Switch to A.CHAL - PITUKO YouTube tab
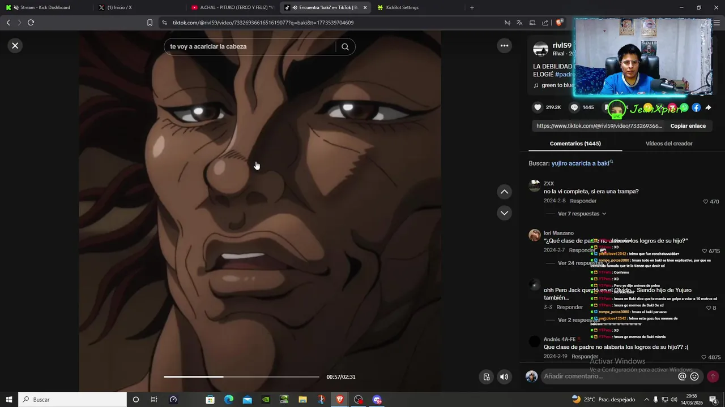The image size is (725, 407). click(x=232, y=7)
